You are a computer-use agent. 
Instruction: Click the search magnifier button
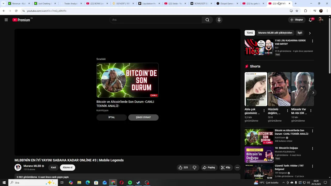[x=207, y=20]
